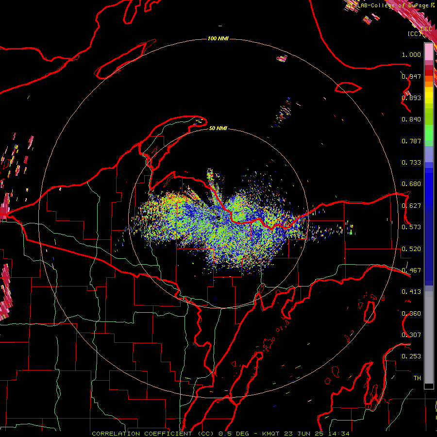Click the 0.307 scale label
The height and width of the screenshot is (437, 437).
(411, 335)
